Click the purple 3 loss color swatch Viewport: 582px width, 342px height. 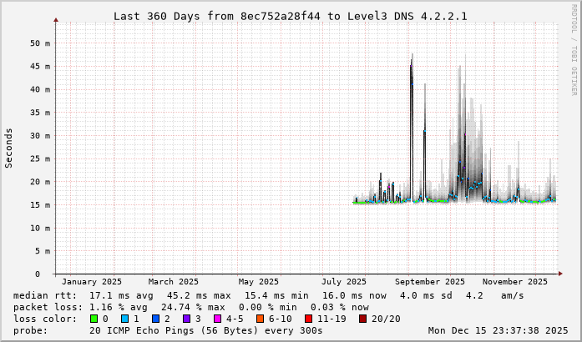(187, 319)
